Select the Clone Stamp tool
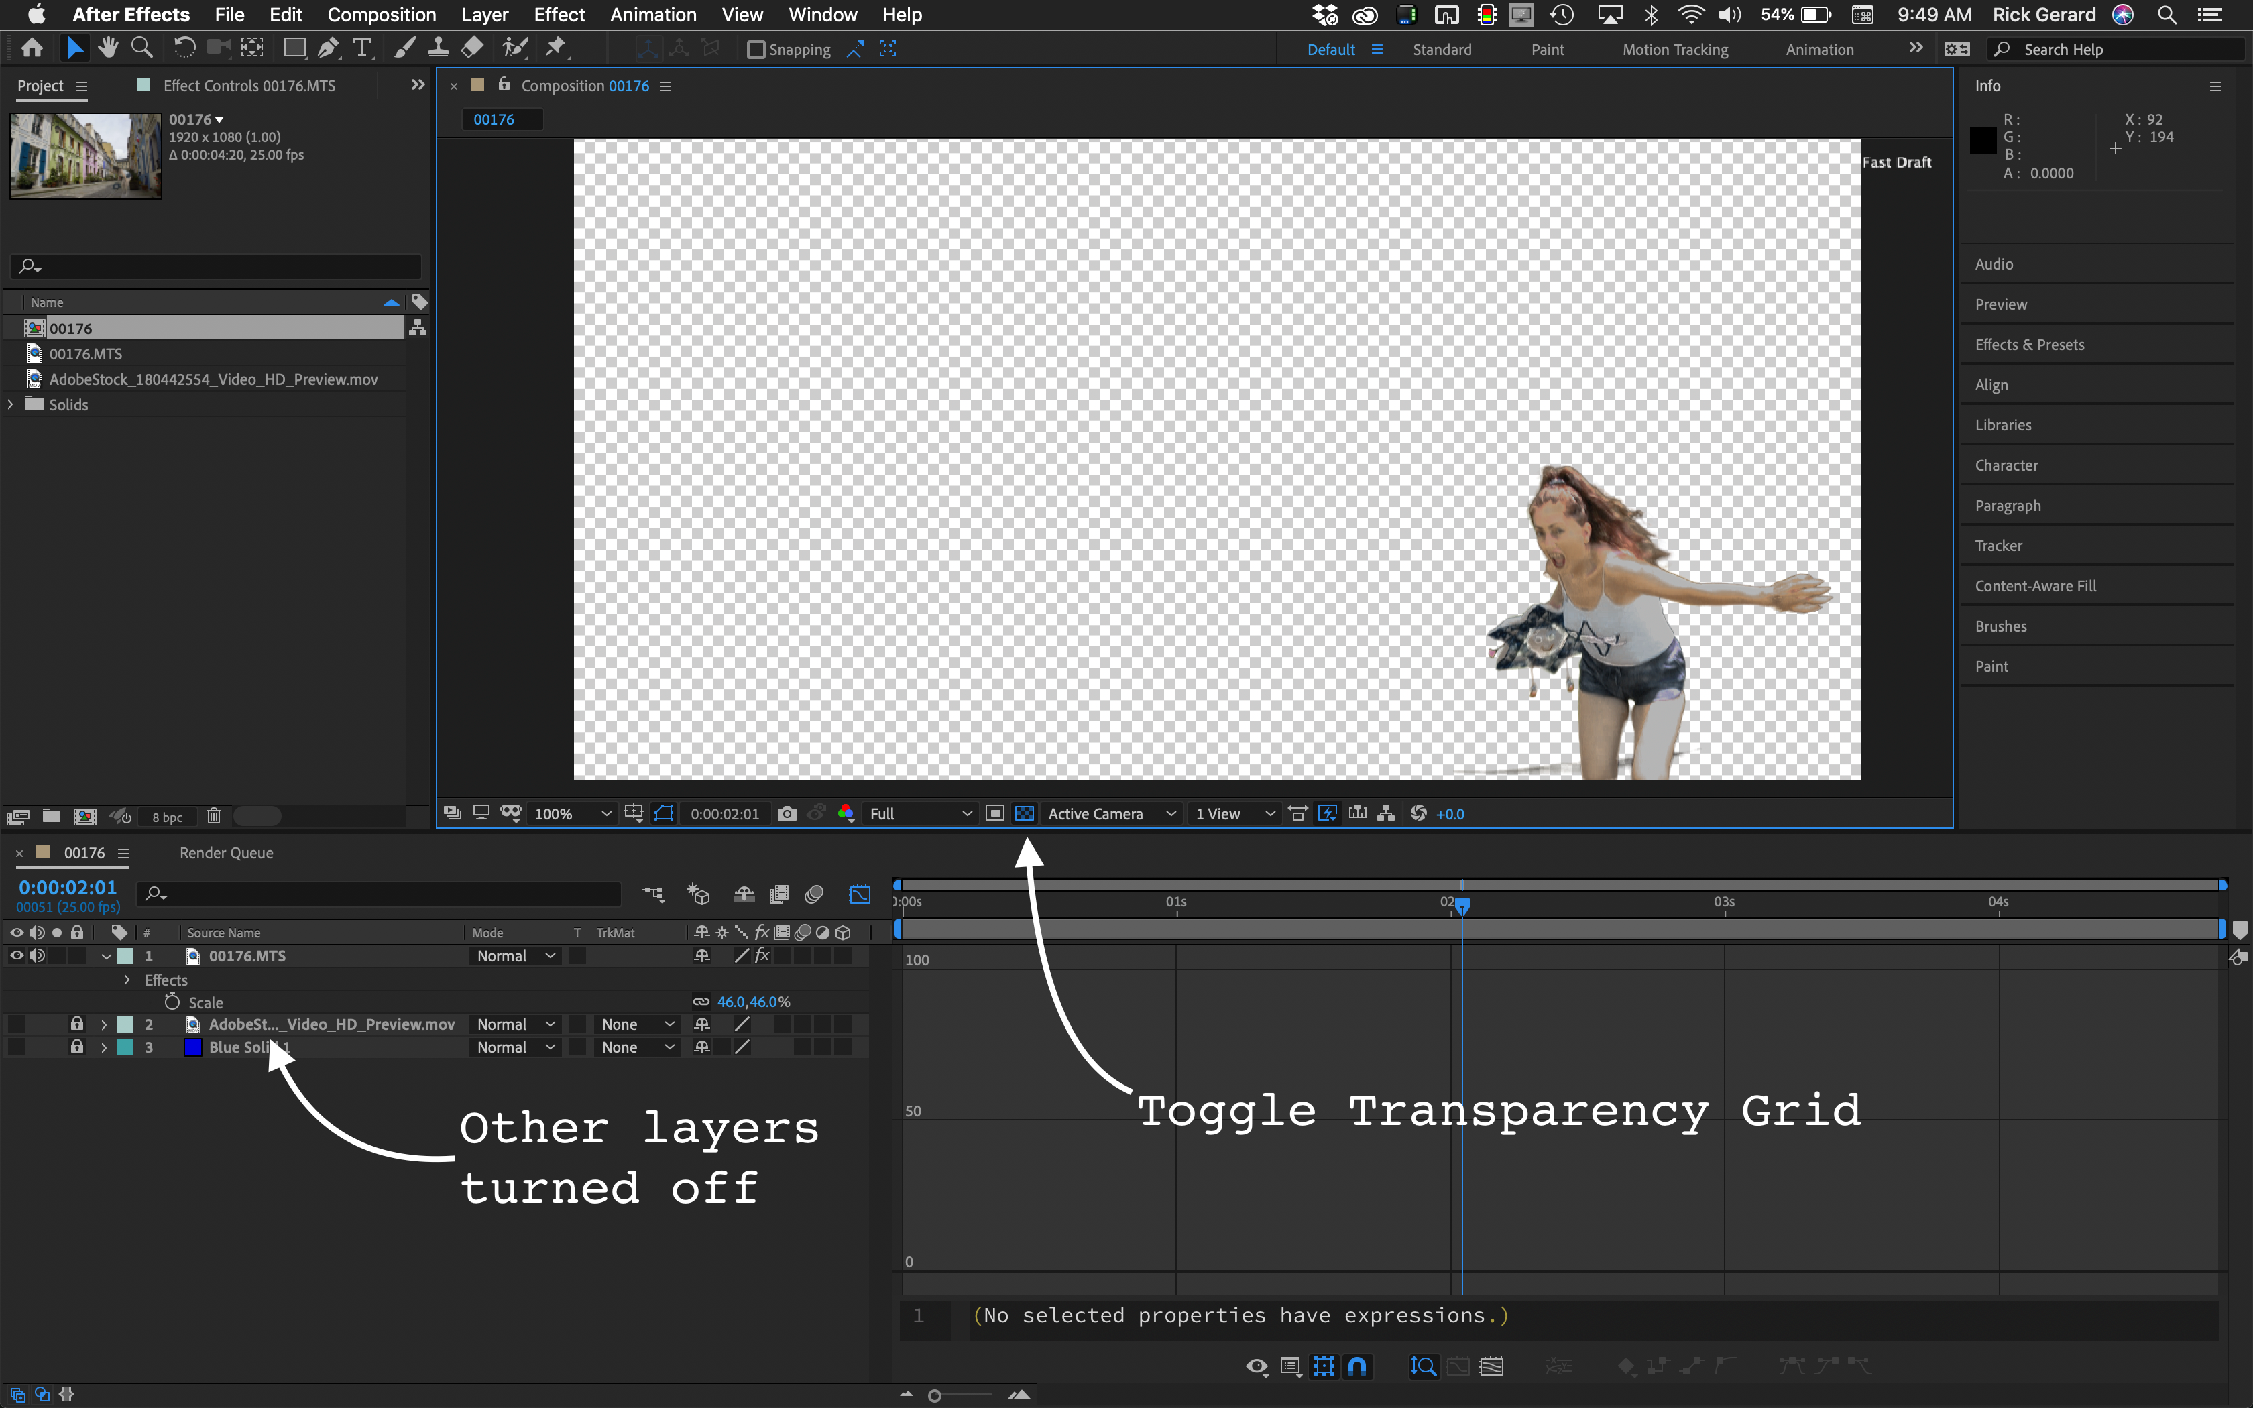 [x=439, y=48]
